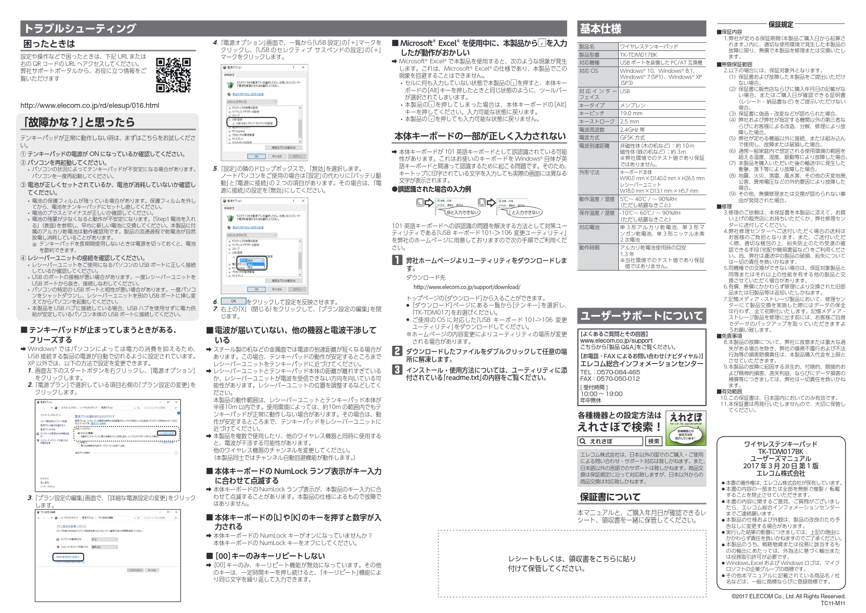The image size is (866, 613).
Task: Click the 10:00 ~ 19:00 reception hours
Action: tap(601, 394)
